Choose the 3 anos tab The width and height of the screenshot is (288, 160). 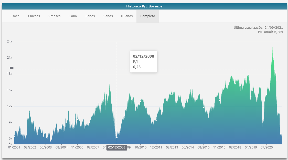pos(90,16)
